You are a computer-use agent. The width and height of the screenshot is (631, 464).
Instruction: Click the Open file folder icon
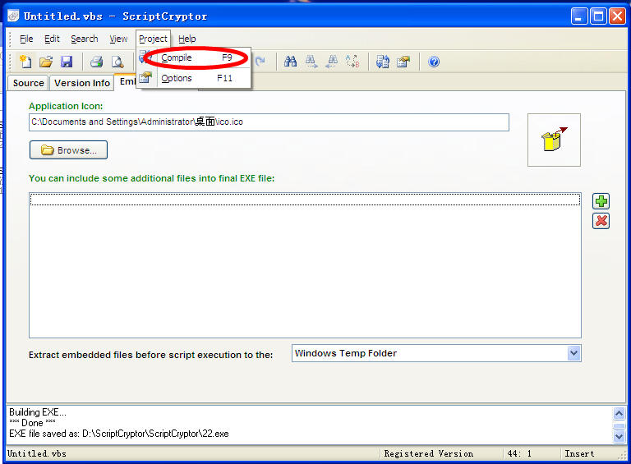point(46,62)
